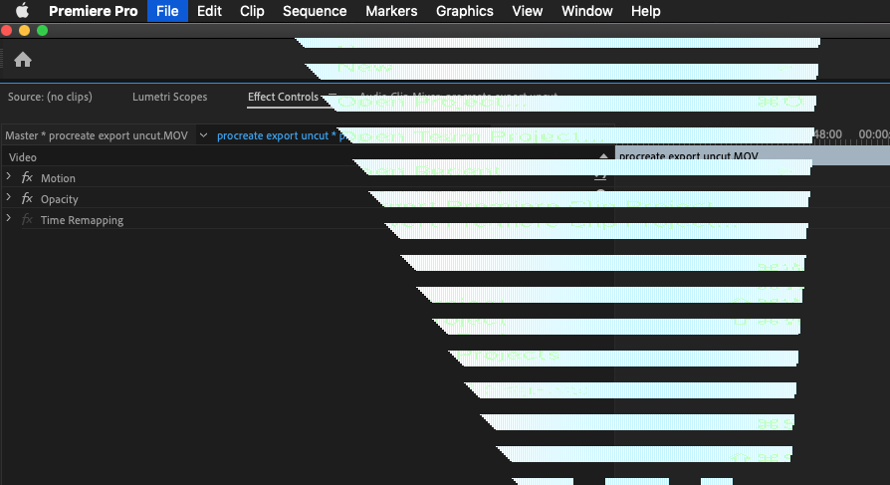890x485 pixels.
Task: Toggle the Time Remapping fx icon
Action: click(27, 220)
